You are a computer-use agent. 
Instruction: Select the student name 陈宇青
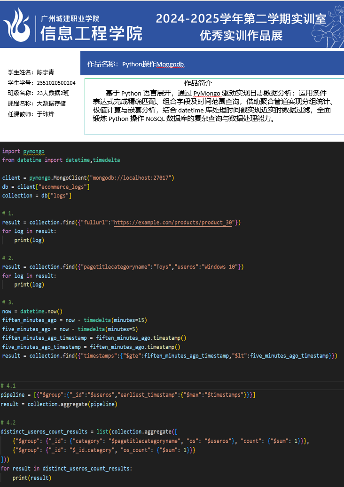click(x=45, y=72)
